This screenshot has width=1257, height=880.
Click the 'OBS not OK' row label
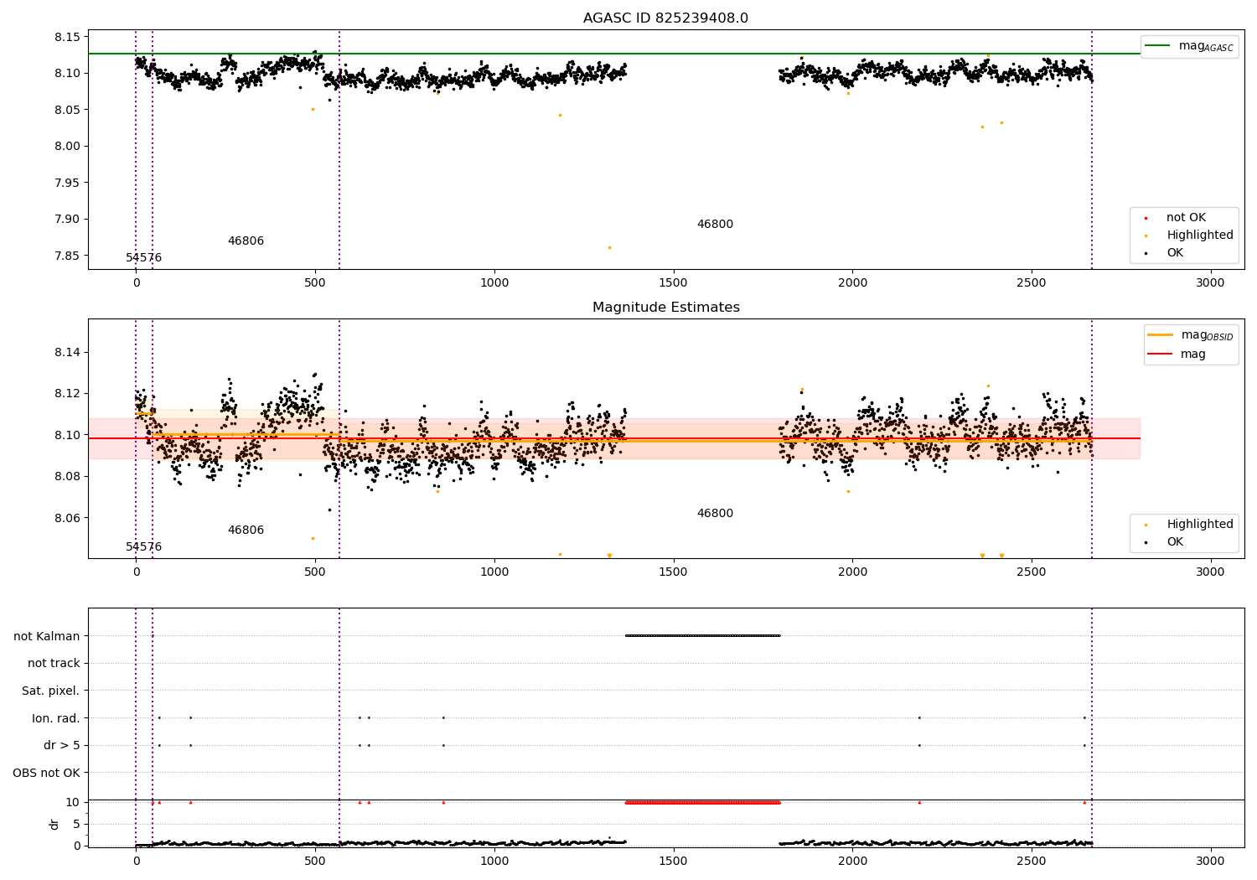(47, 773)
